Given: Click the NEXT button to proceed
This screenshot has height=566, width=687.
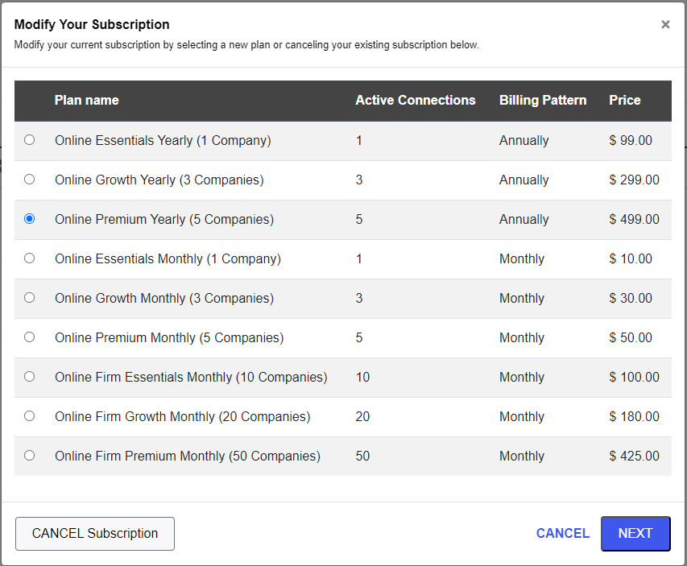Looking at the screenshot, I should (635, 533).
